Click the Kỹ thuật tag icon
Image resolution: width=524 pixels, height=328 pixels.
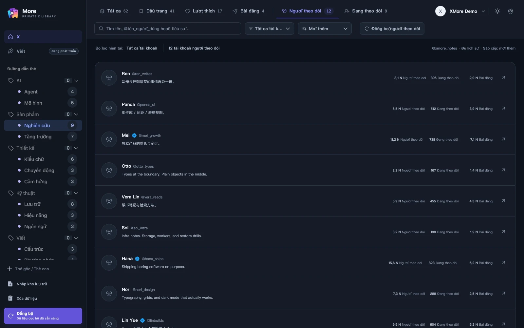(x=11, y=193)
